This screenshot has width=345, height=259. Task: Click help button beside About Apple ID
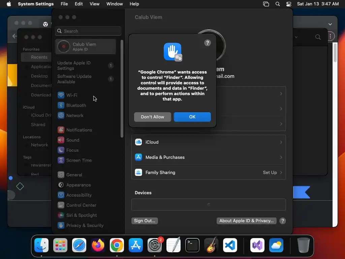click(283, 221)
